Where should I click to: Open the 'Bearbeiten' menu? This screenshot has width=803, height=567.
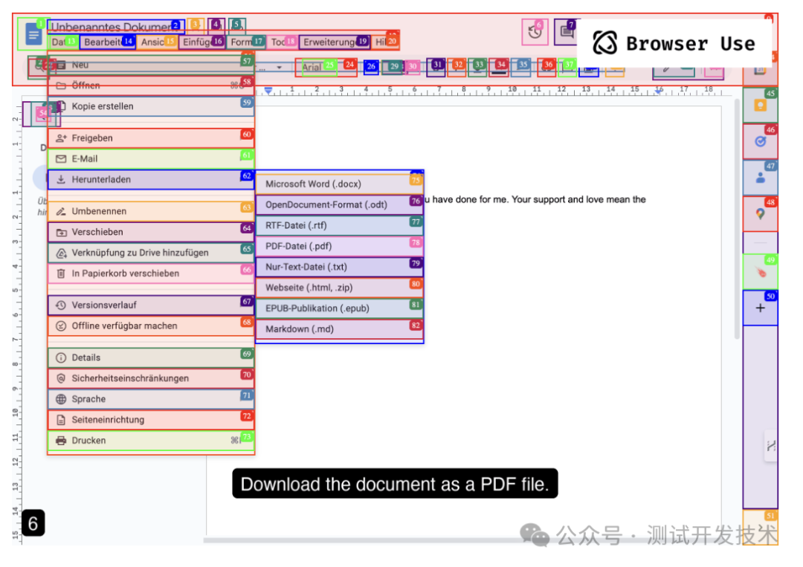point(103,42)
